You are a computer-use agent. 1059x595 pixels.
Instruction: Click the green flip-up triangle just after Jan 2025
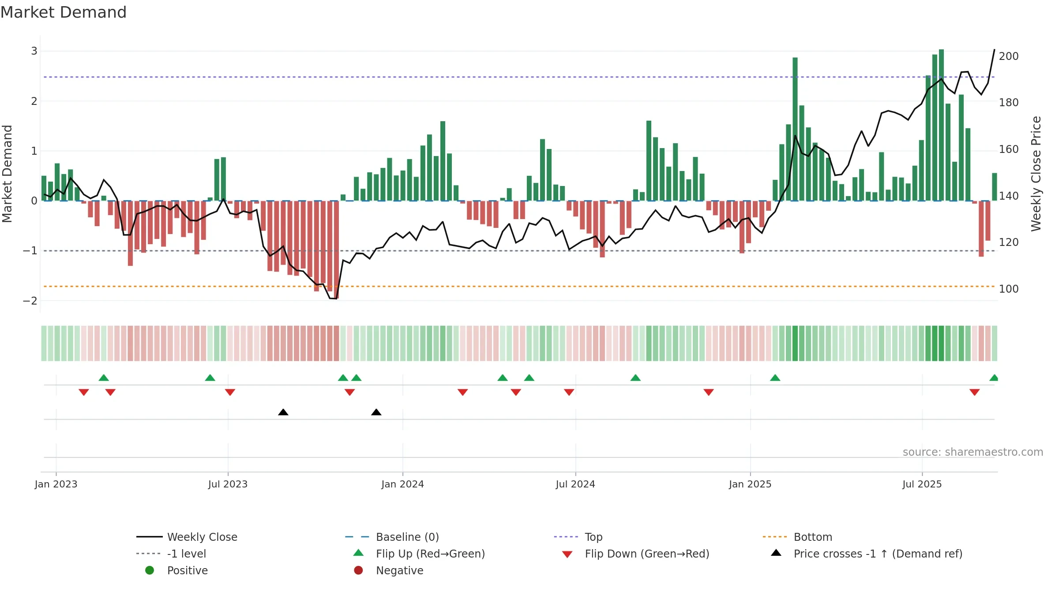775,378
